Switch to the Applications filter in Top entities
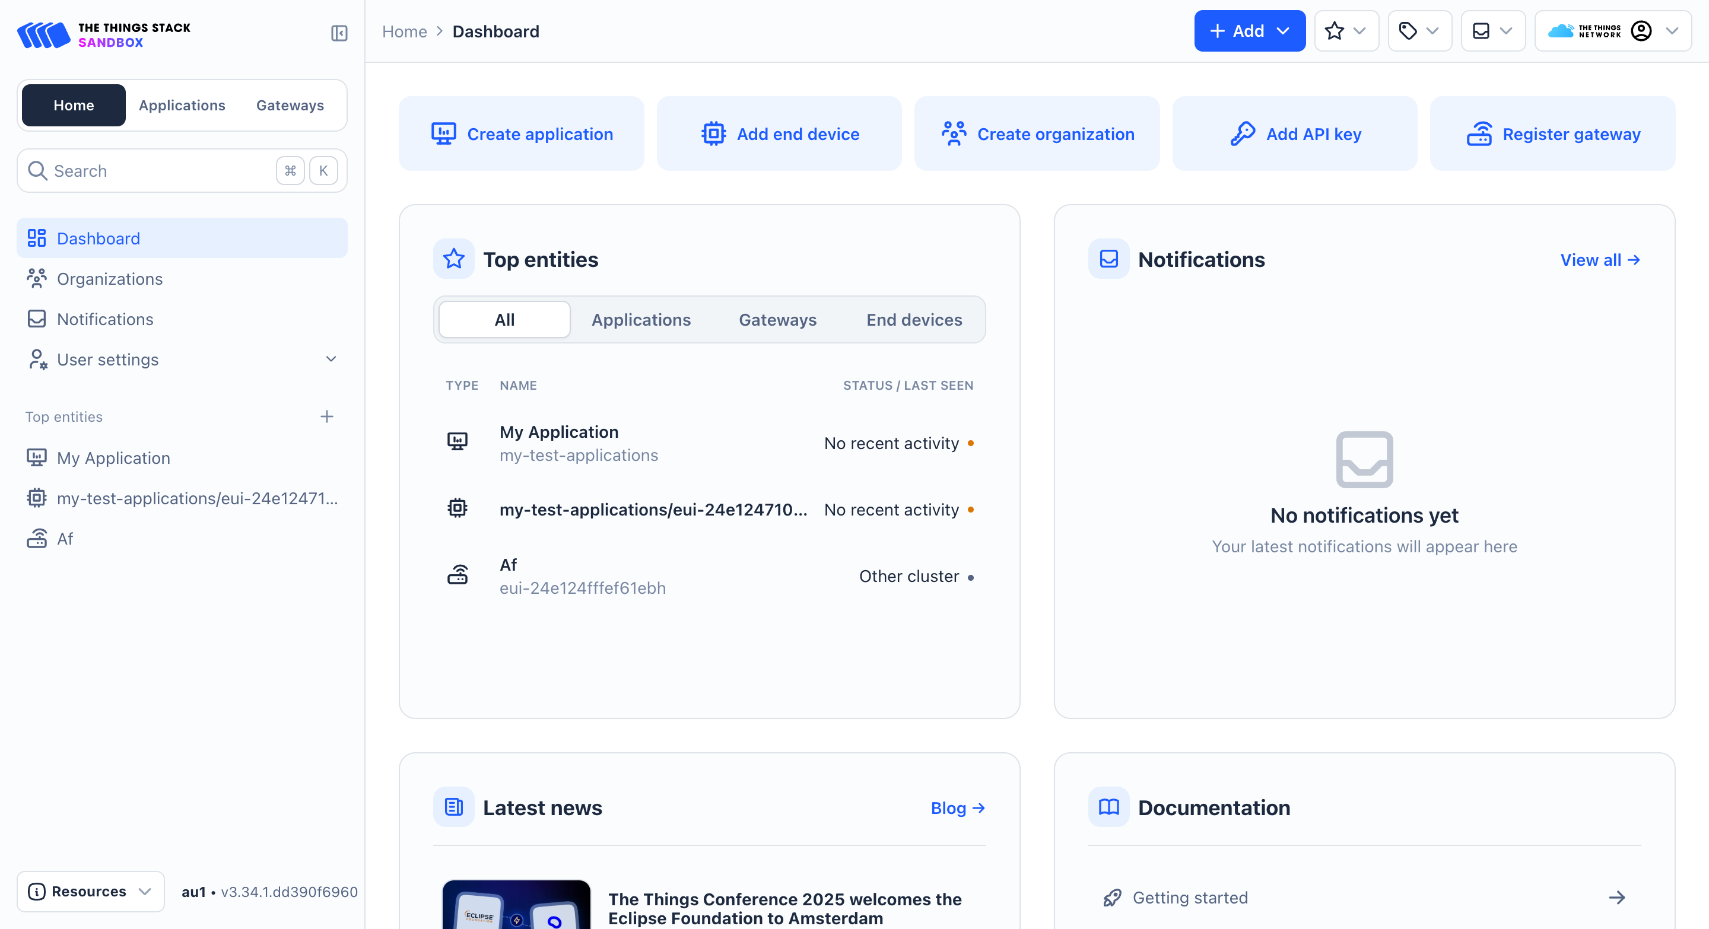The height and width of the screenshot is (929, 1709). tap(640, 320)
